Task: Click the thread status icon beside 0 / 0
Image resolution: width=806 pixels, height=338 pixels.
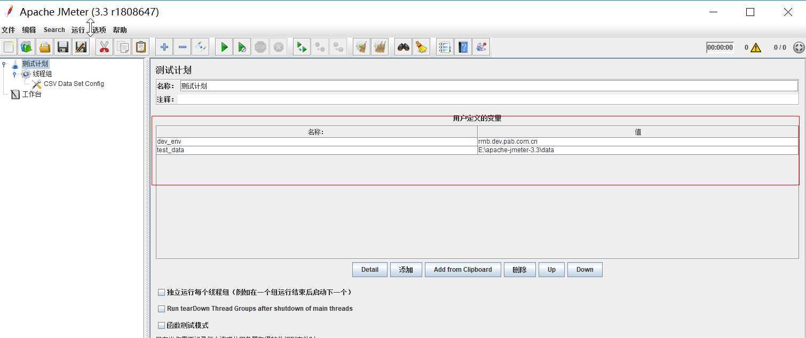Action: 799,48
